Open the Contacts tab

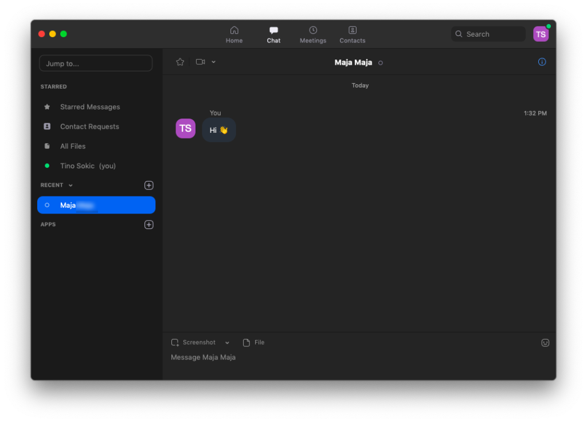coord(353,34)
